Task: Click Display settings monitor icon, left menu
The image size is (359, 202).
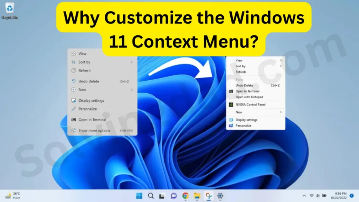Action: [x=74, y=101]
